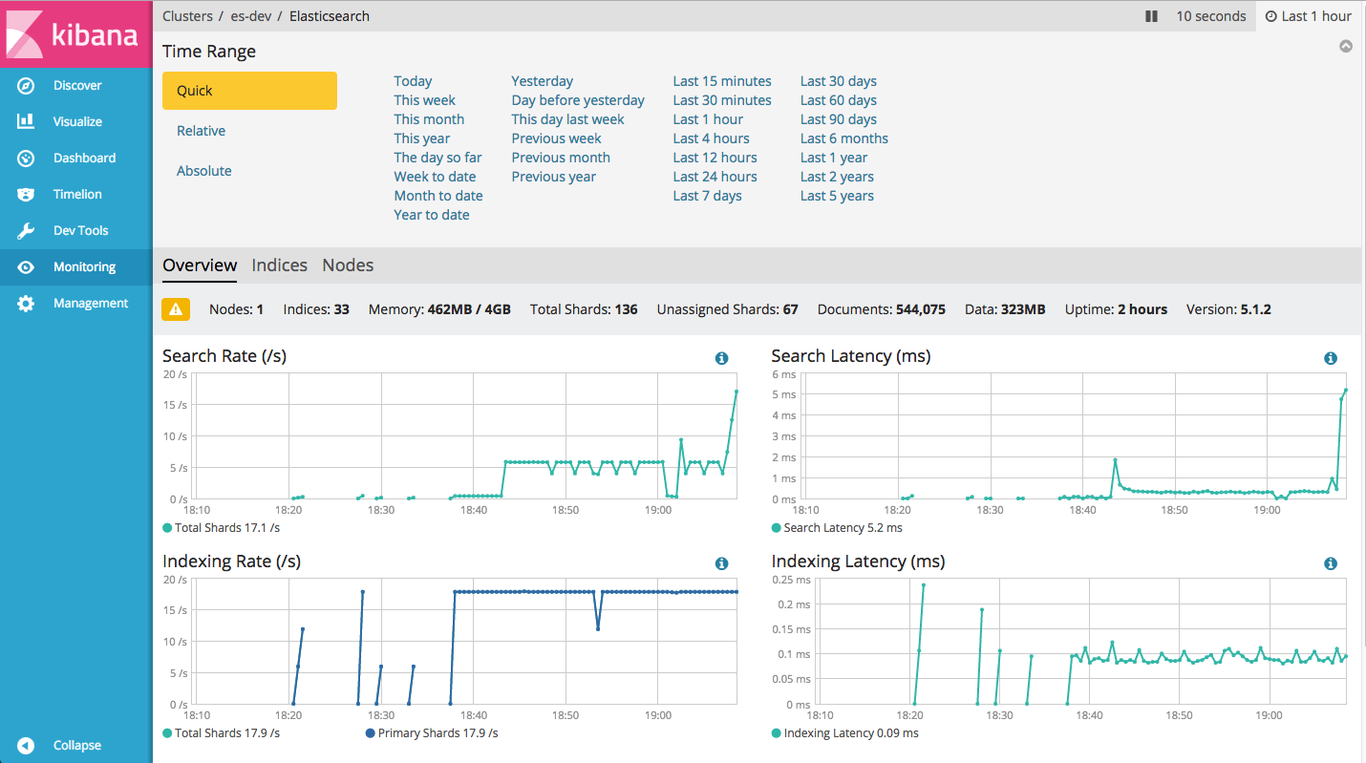
Task: Select the Quick time range mode
Action: tap(249, 91)
